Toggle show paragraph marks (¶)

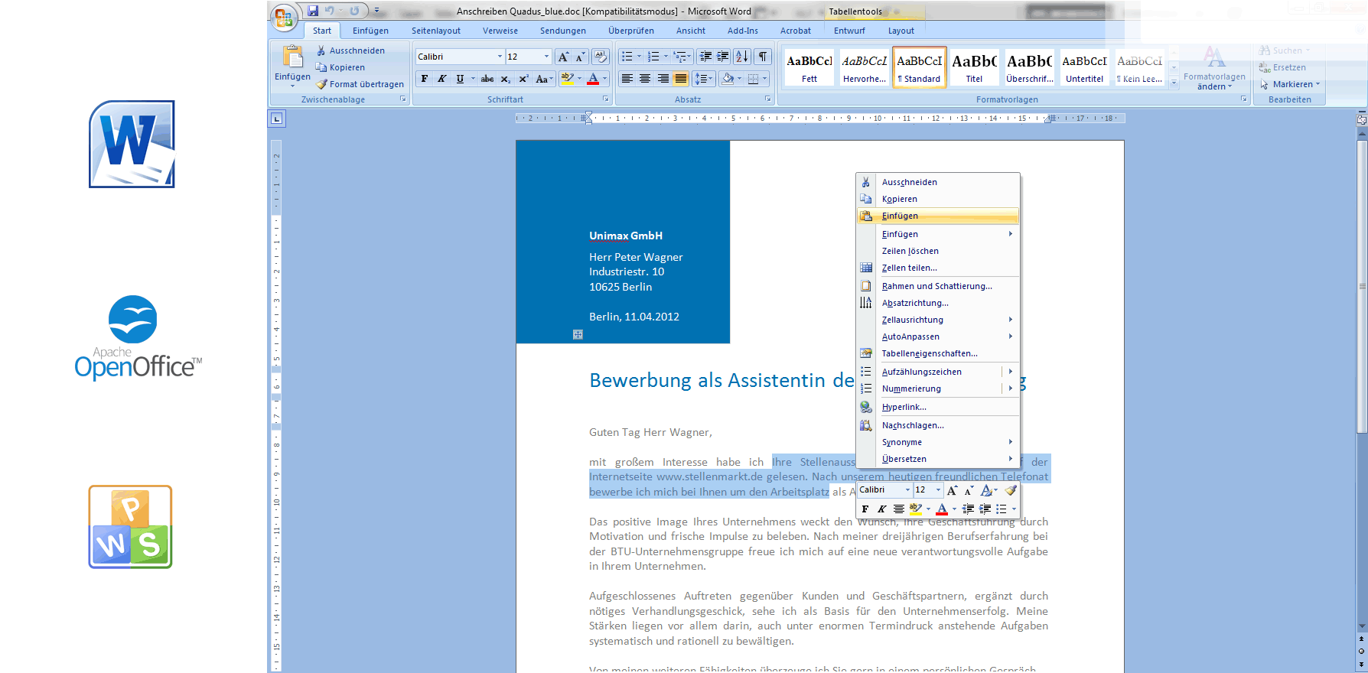763,57
